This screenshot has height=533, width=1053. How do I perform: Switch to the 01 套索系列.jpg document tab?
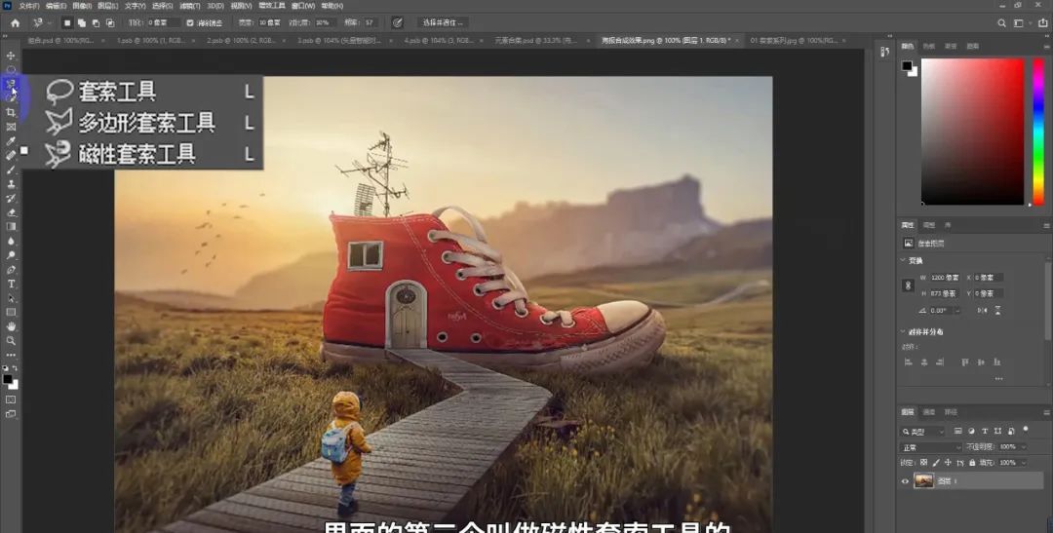[x=793, y=40]
